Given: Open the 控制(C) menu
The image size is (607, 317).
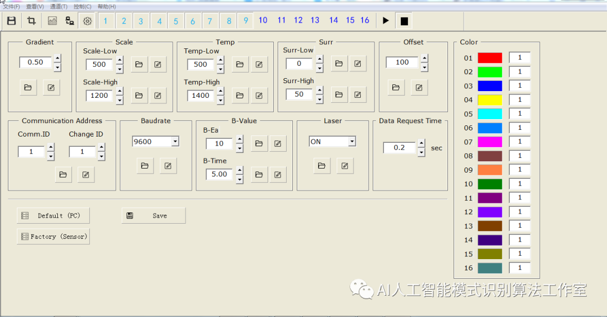Looking at the screenshot, I should (83, 7).
